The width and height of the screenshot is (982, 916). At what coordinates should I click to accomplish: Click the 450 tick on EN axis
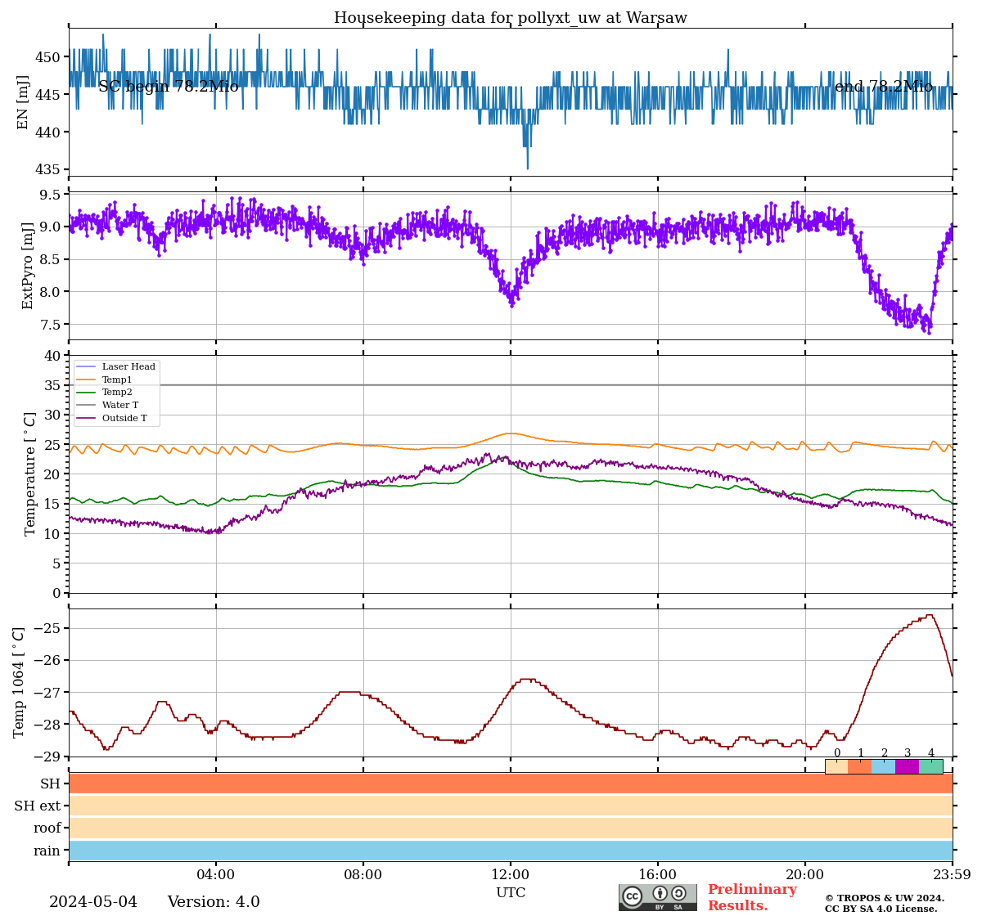[x=48, y=57]
